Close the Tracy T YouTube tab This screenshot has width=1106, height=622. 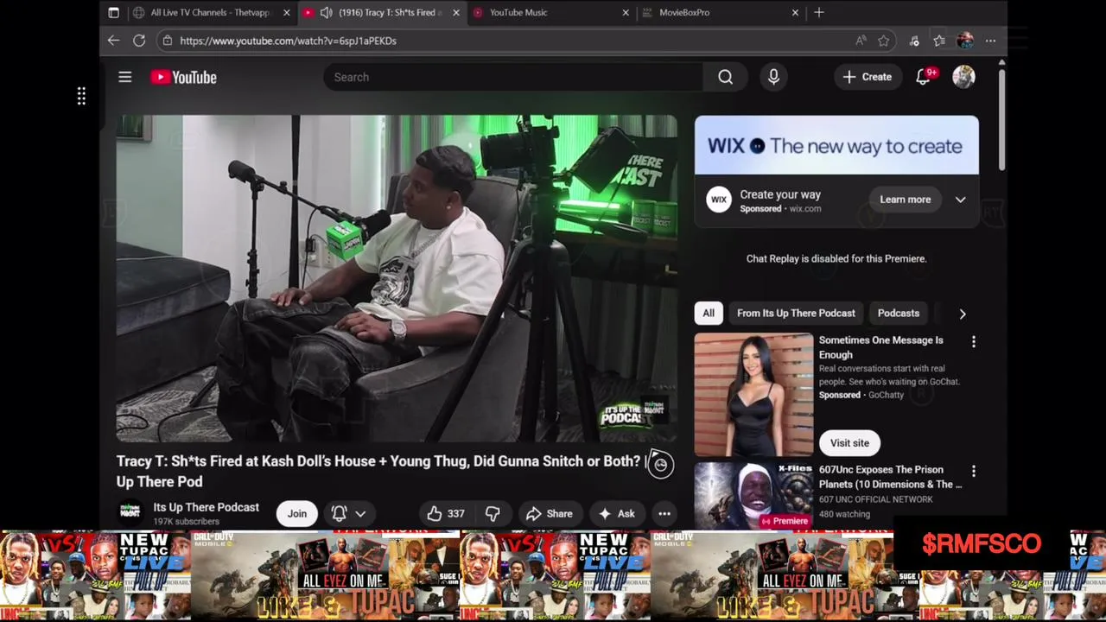point(456,13)
